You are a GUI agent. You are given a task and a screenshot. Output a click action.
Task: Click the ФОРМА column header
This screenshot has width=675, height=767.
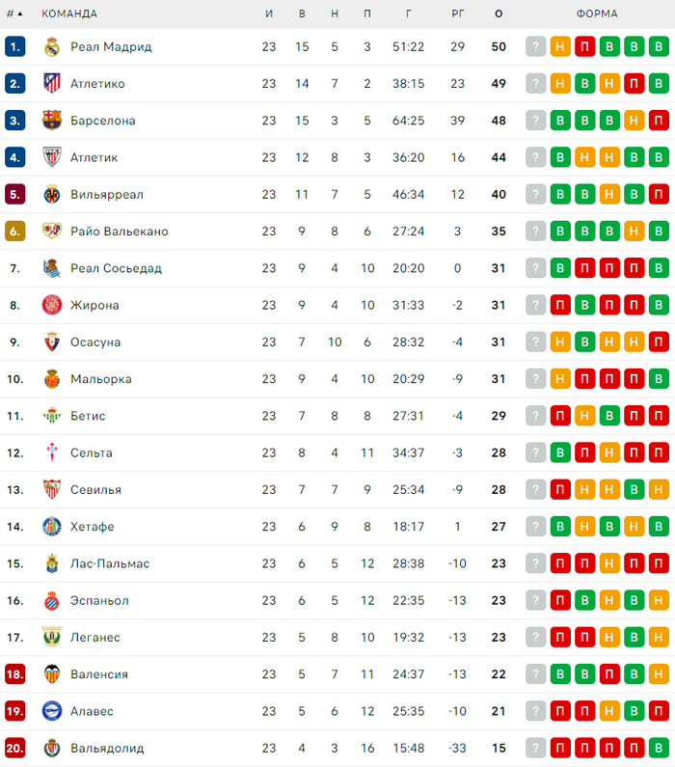click(x=597, y=14)
